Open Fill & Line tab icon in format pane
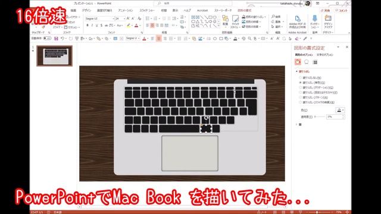Screen dimensions: 381x214 pos(298,62)
